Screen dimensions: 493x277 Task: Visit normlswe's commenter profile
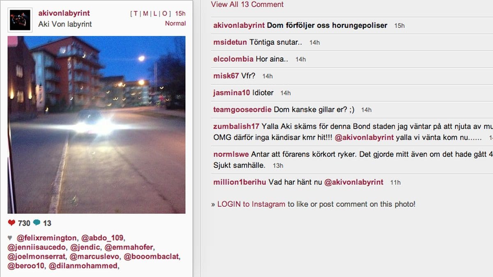pos(231,154)
